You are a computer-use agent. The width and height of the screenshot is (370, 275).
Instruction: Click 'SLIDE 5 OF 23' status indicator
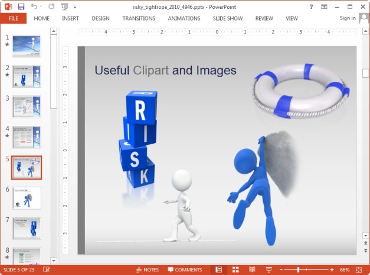pos(19,270)
